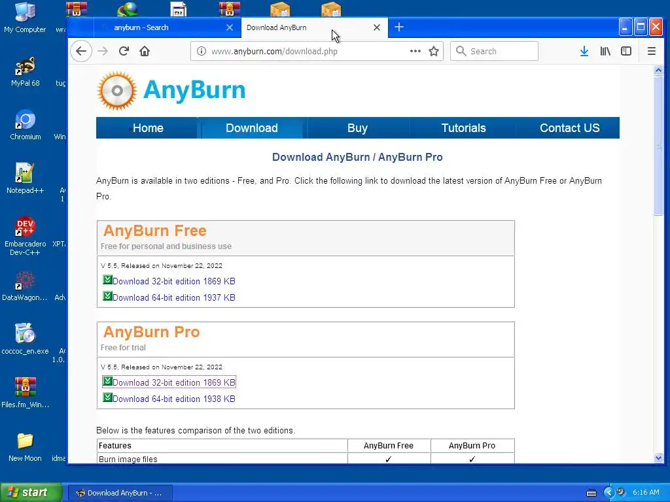Download AnyBurn Free 64-bit edition 1937 KB
Screen dimensions: 670x502
click(174, 297)
